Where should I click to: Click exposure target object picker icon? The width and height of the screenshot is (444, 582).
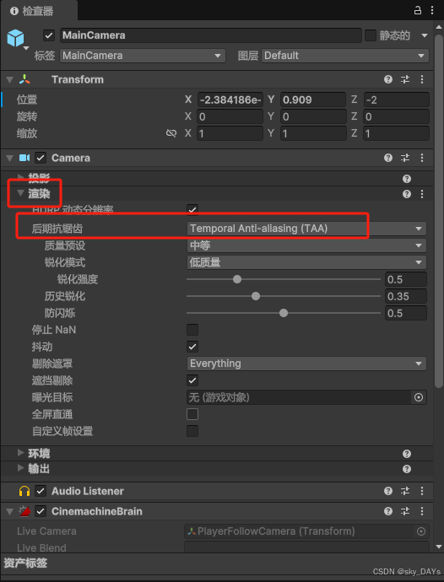[419, 397]
